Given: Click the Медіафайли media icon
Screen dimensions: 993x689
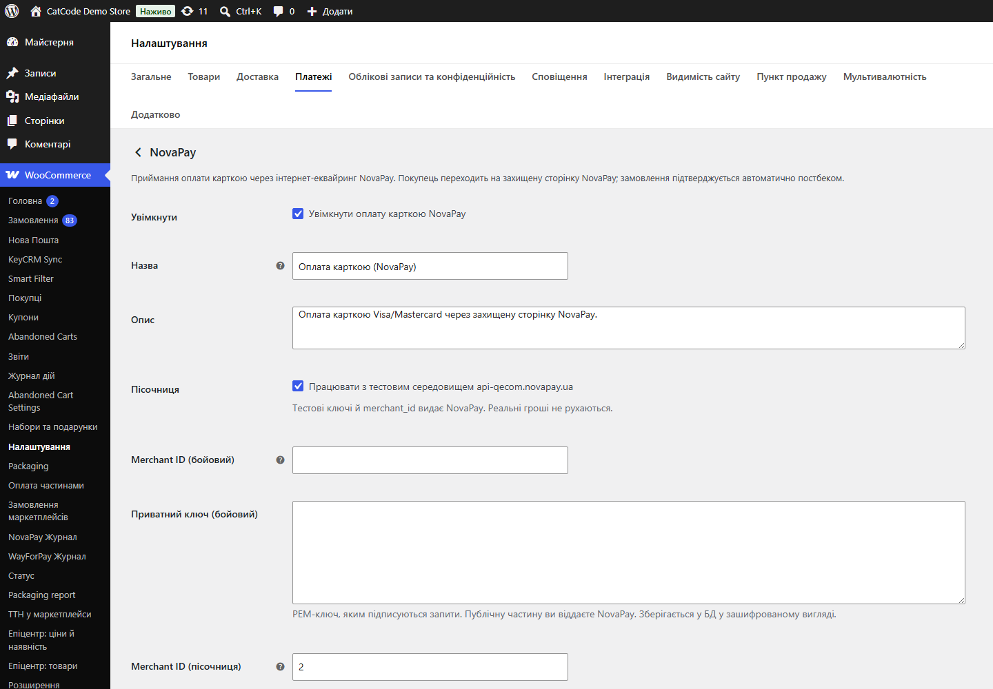Looking at the screenshot, I should click(x=12, y=96).
